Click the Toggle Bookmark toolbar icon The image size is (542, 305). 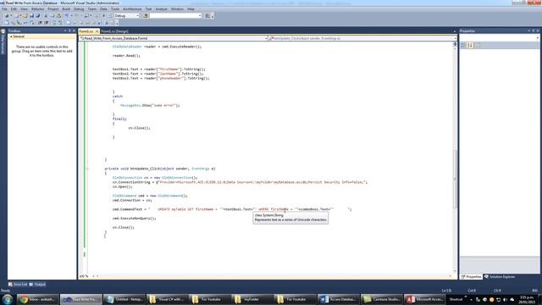pyautogui.click(x=69, y=23)
